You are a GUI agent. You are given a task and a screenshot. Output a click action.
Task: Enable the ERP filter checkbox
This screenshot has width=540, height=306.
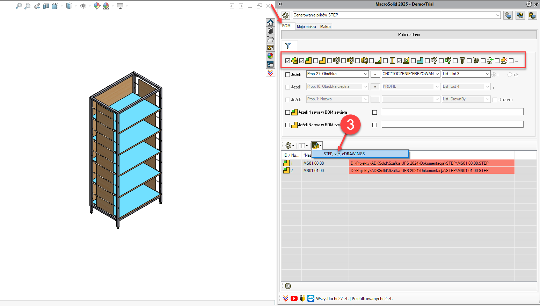[x=483, y=61]
